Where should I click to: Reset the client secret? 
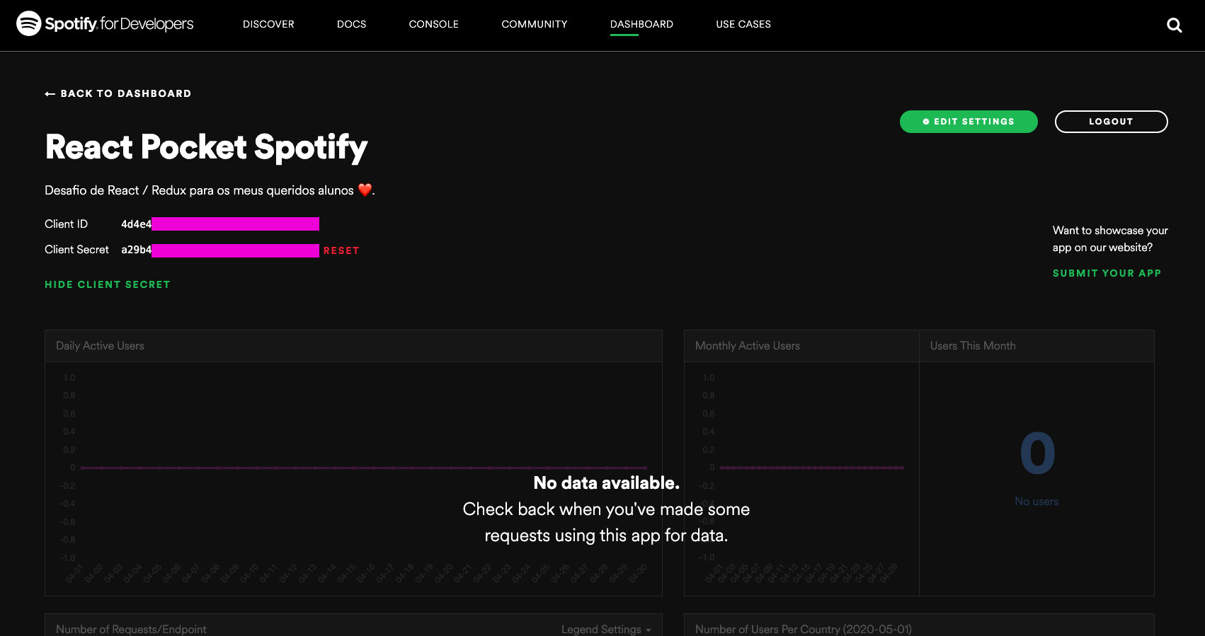coord(341,250)
